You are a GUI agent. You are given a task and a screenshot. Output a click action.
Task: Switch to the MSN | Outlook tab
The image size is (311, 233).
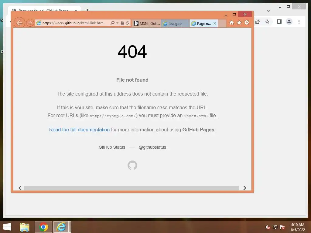pos(147,23)
